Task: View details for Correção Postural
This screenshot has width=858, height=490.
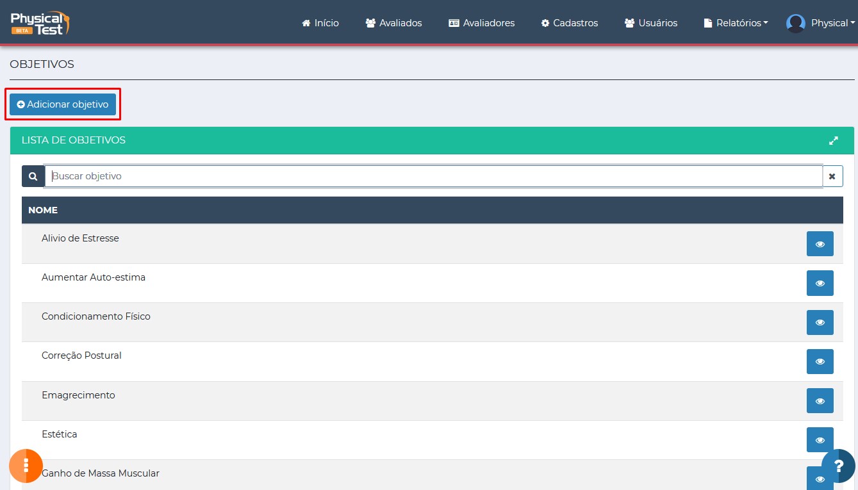Action: (820, 361)
